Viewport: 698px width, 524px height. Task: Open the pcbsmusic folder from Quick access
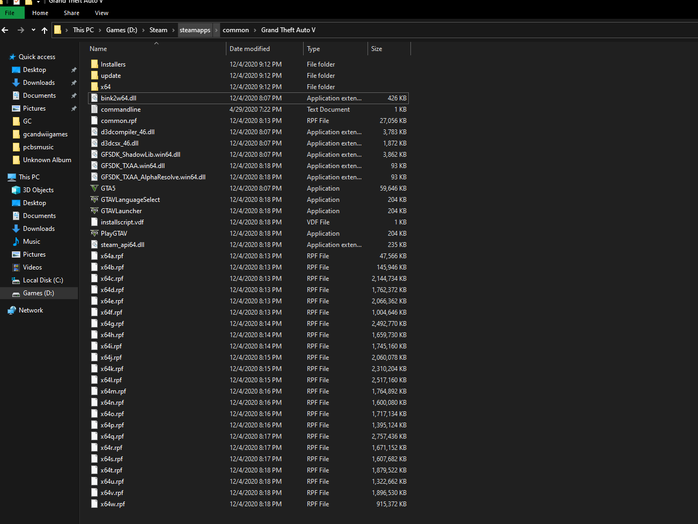point(38,147)
